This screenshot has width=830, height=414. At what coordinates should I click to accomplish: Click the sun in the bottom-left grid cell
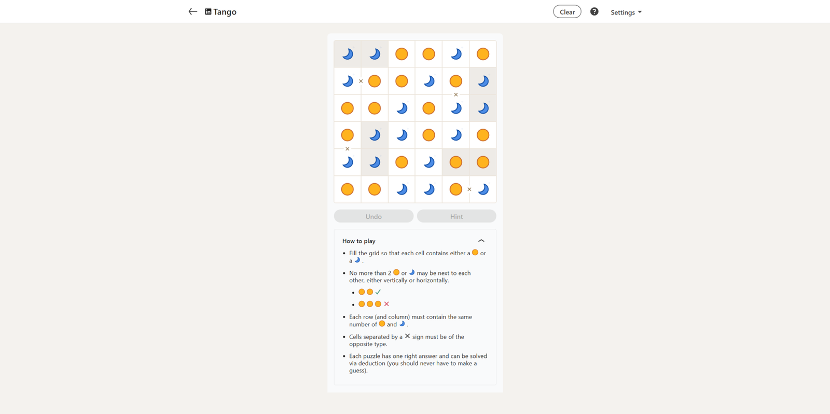point(348,189)
